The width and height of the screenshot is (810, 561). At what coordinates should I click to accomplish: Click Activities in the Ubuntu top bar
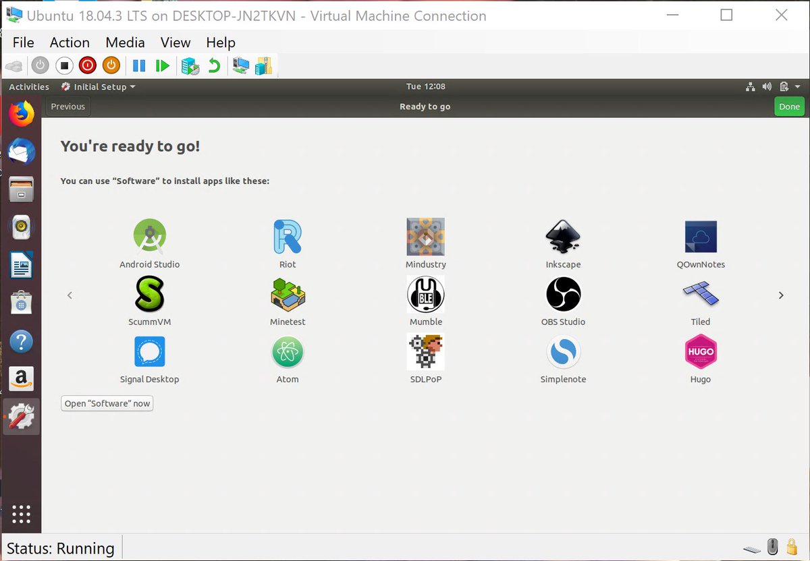tap(29, 87)
